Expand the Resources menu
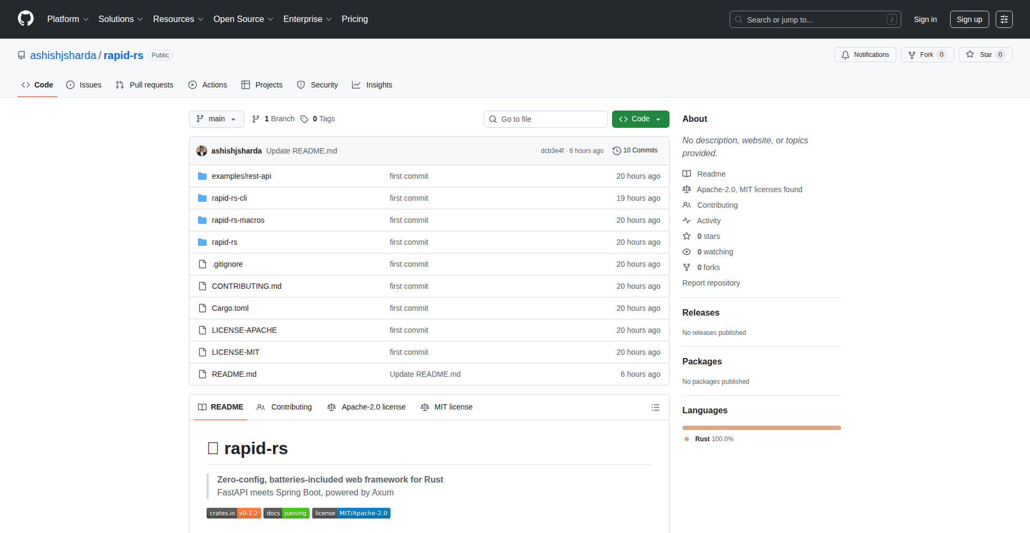Screen dimensions: 1030x533 coord(178,19)
